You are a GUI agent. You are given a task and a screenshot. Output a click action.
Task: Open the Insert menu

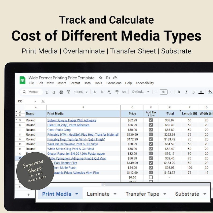click(61, 83)
